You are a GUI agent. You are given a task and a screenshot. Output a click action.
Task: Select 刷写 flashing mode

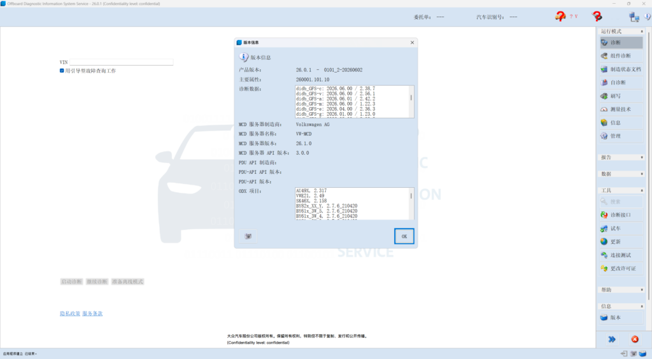[x=621, y=96]
